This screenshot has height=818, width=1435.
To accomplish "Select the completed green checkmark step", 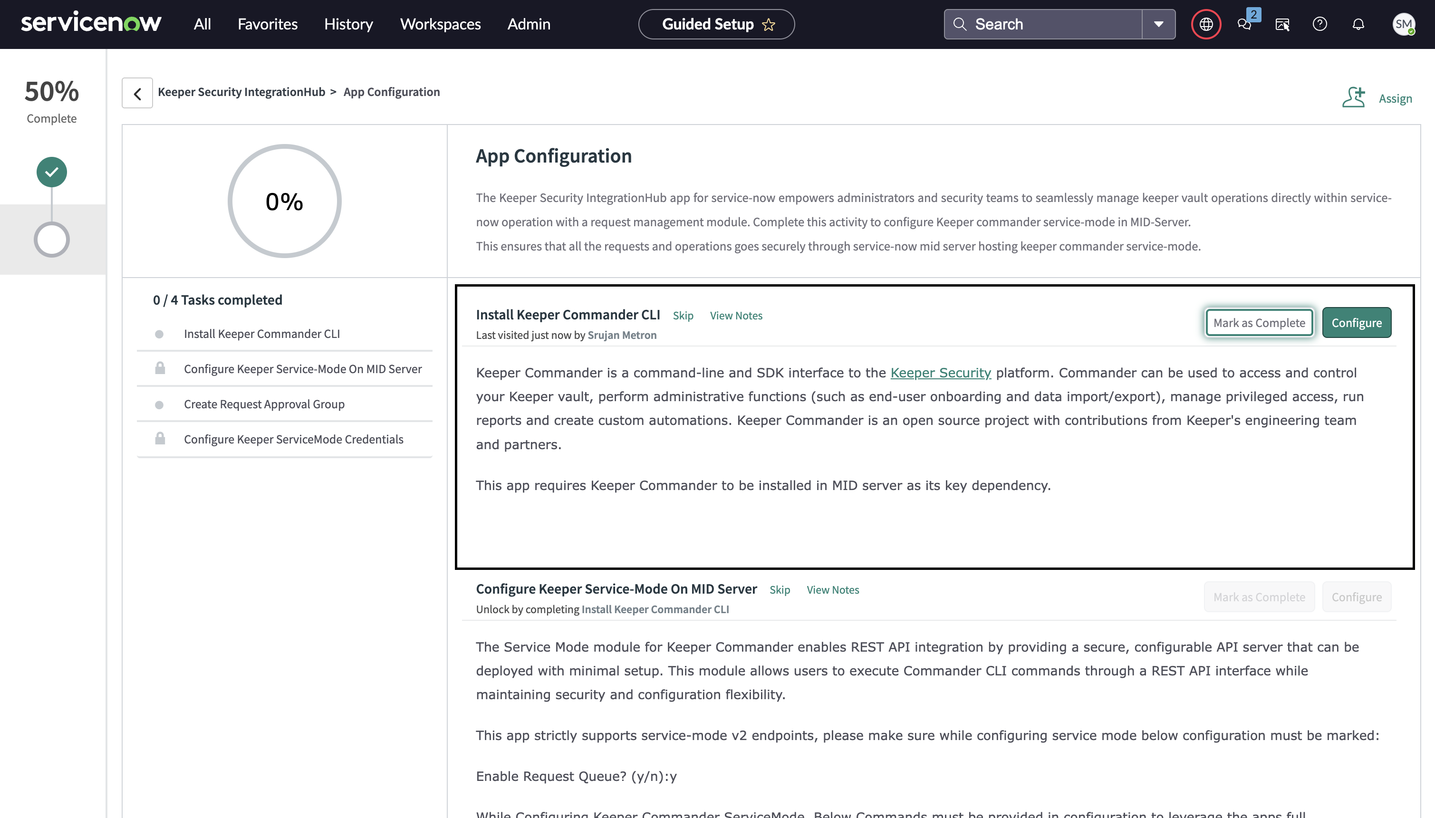I will pyautogui.click(x=52, y=172).
